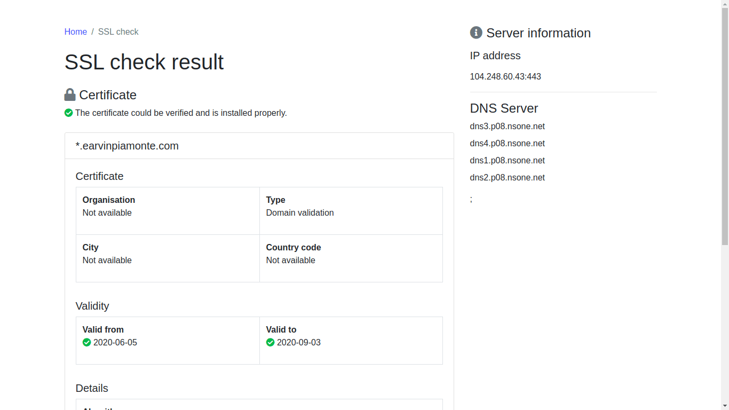Select the SSL check breadcrumb item
Image resolution: width=729 pixels, height=410 pixels.
[x=118, y=31]
